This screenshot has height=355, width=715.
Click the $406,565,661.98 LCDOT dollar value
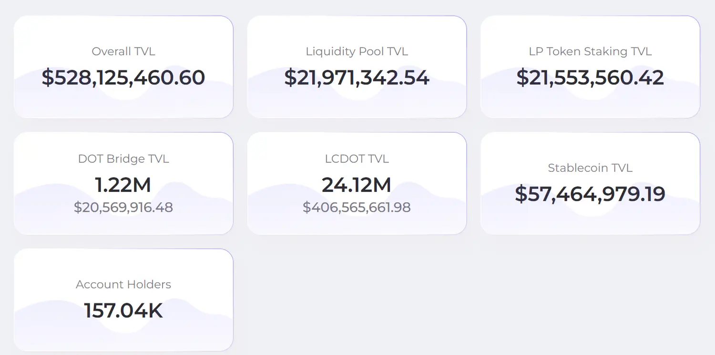[x=357, y=207]
